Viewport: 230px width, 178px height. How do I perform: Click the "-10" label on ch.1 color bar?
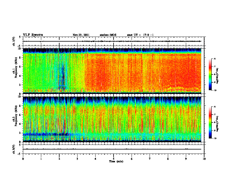[215, 90]
